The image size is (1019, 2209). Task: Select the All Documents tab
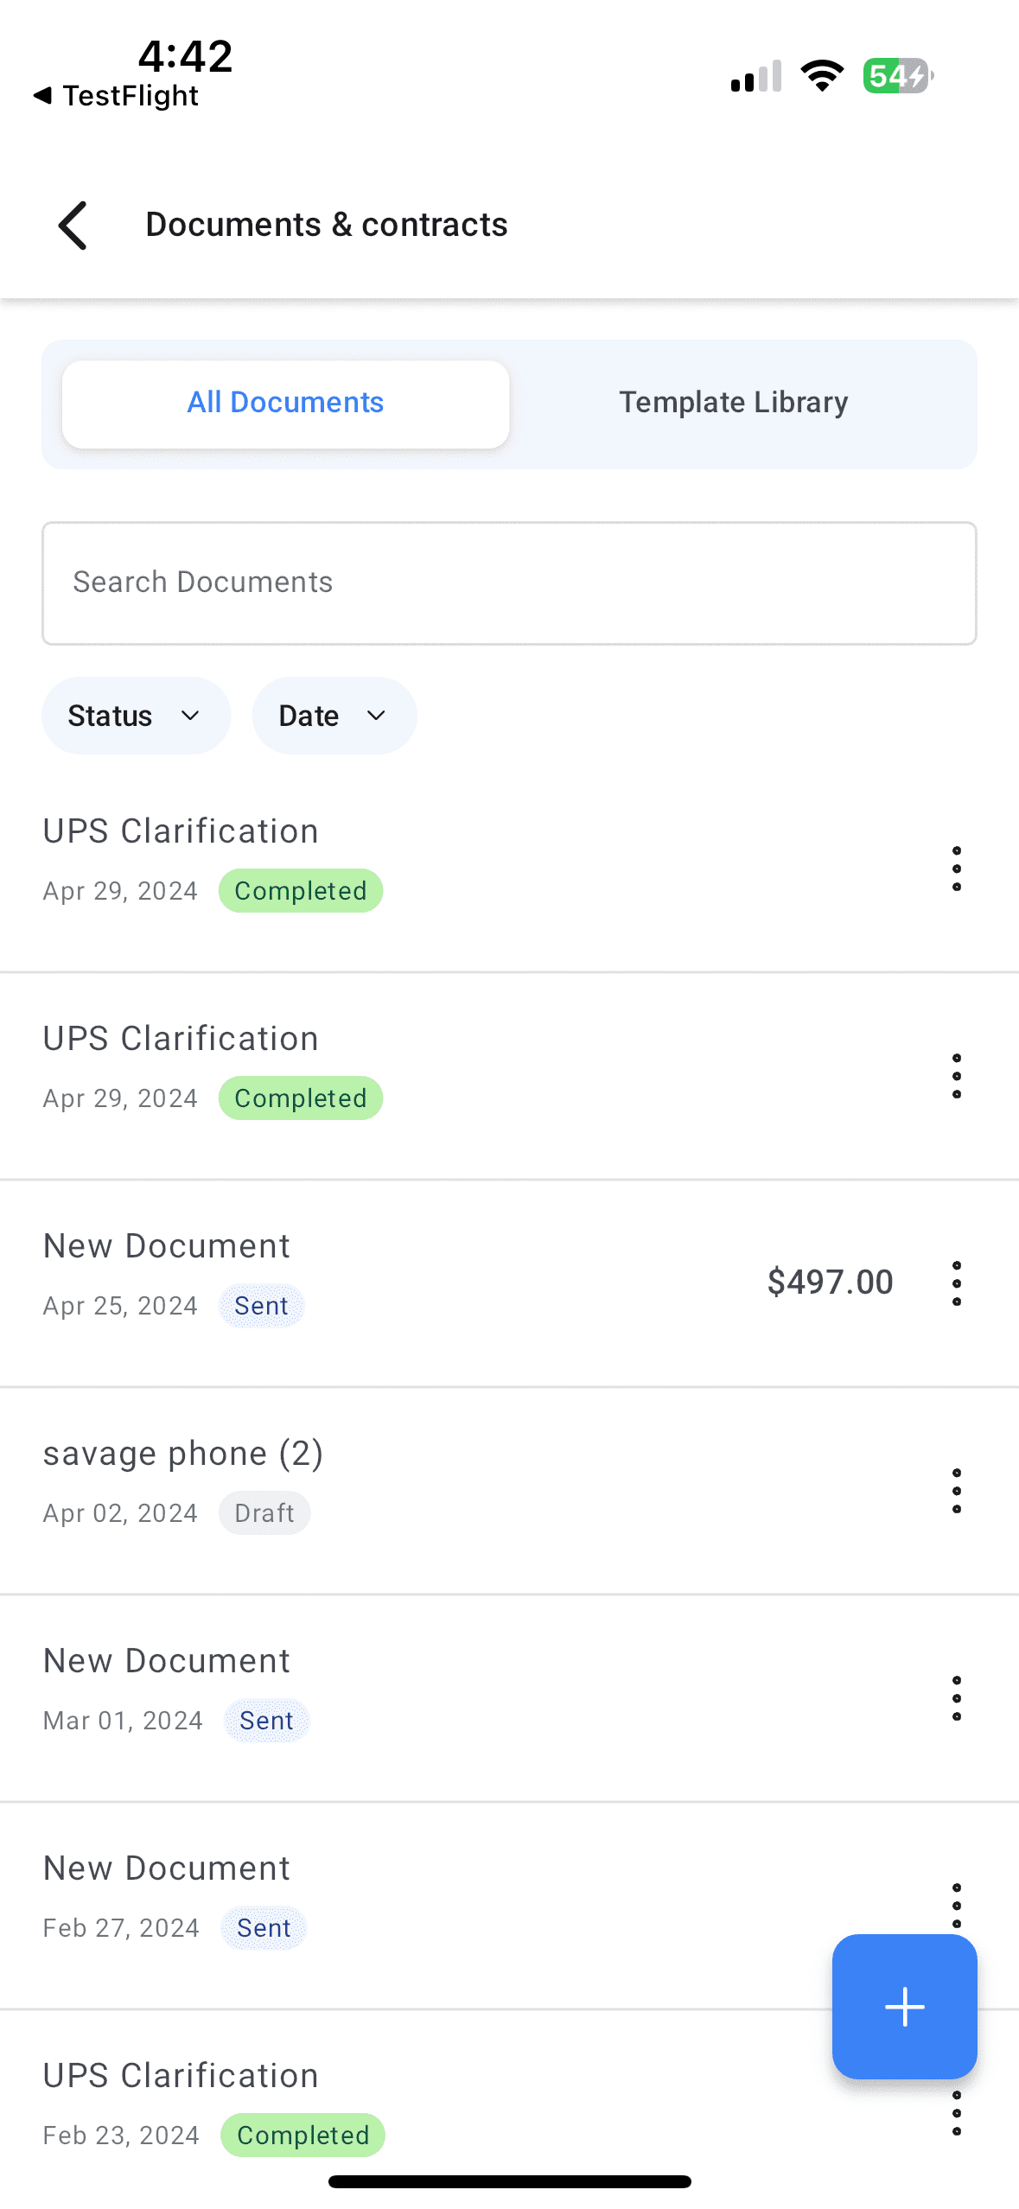coord(285,404)
